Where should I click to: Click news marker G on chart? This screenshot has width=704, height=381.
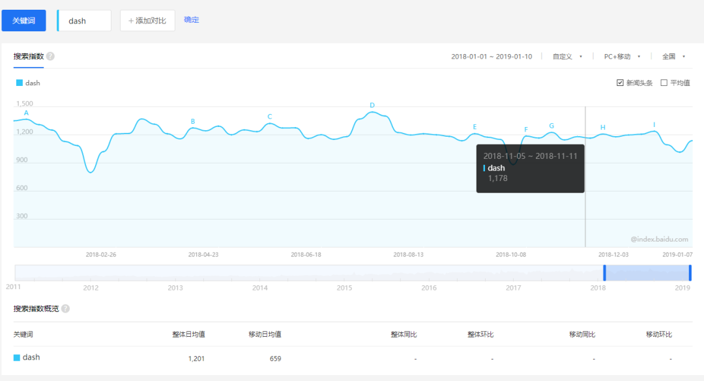point(552,126)
